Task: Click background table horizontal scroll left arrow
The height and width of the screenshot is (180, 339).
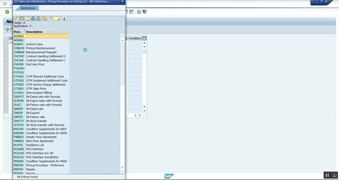Action: click(136, 115)
